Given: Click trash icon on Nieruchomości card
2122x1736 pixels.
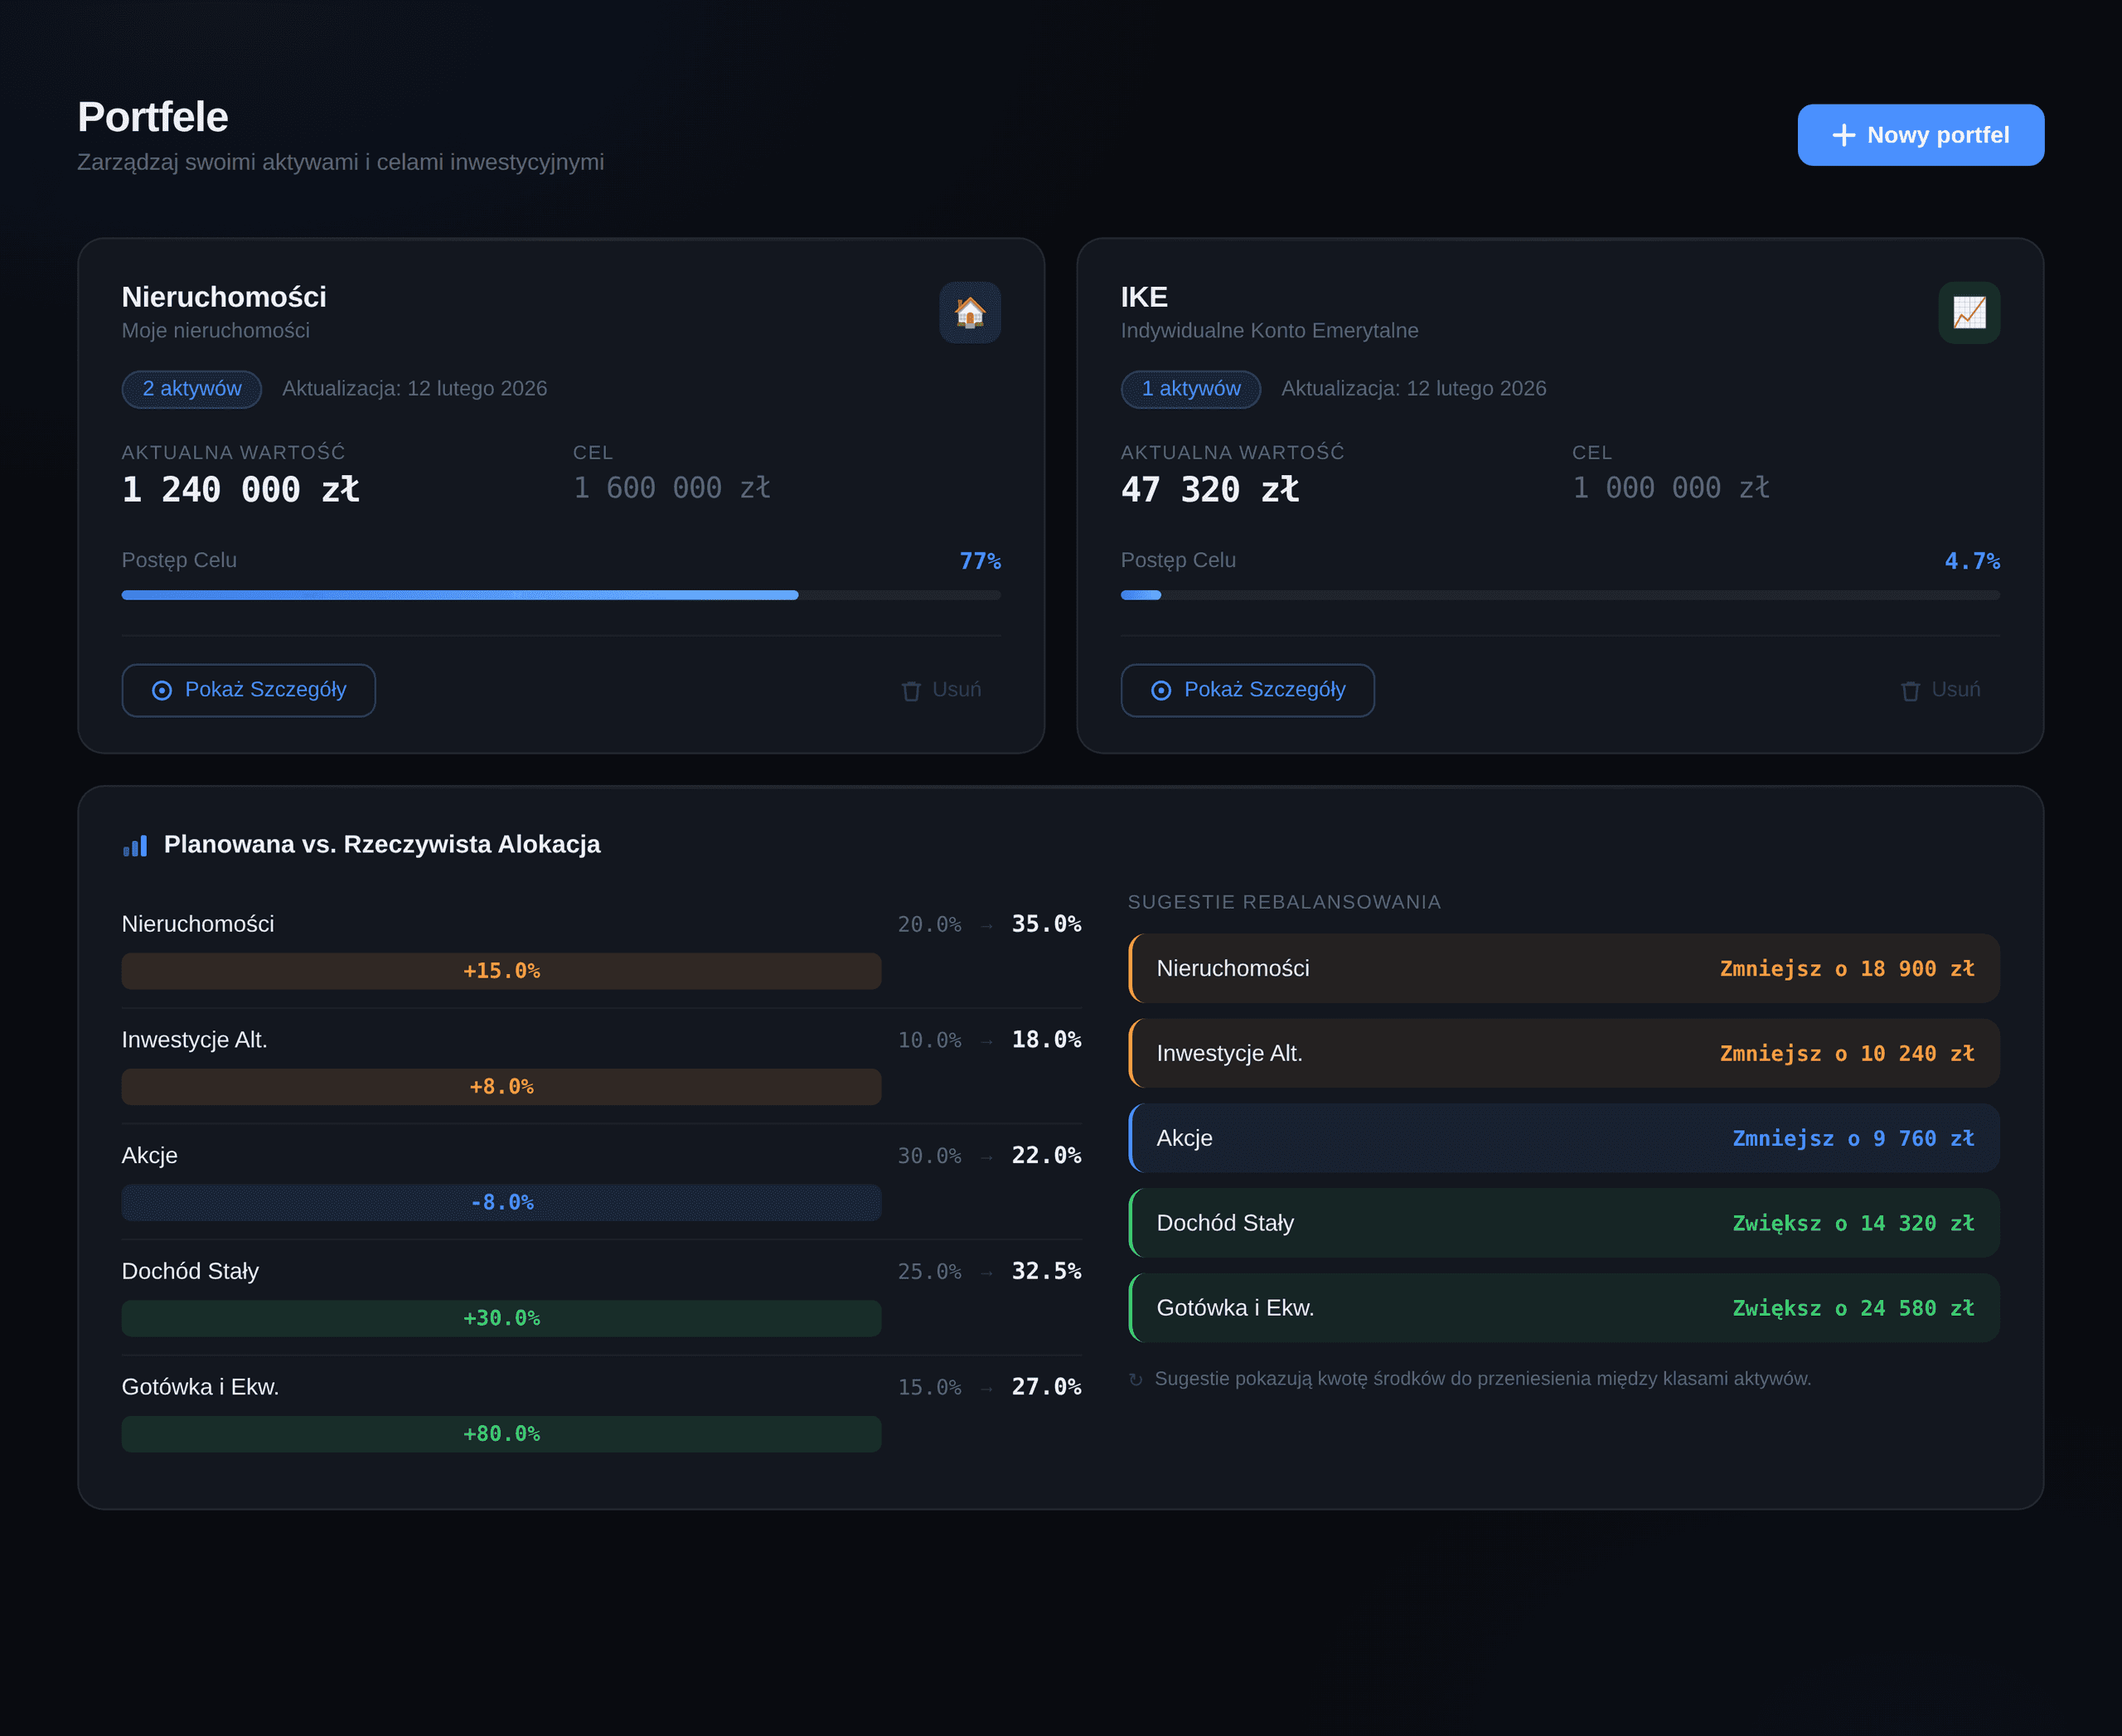Looking at the screenshot, I should [x=911, y=691].
